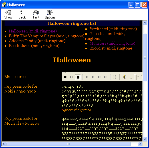Image resolution: width=149 pixels, height=148 pixels.
Task: Click the Show navigation pane icon
Action: tap(8, 14)
